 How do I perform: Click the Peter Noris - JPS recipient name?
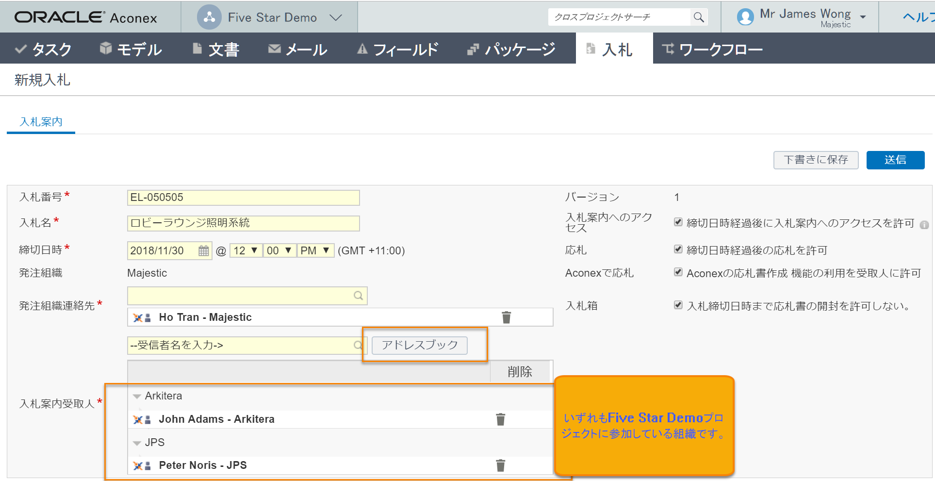pyautogui.click(x=203, y=465)
